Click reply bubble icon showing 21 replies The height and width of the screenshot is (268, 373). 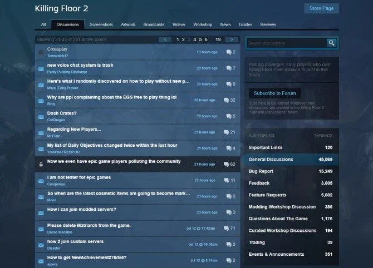[x=226, y=132]
